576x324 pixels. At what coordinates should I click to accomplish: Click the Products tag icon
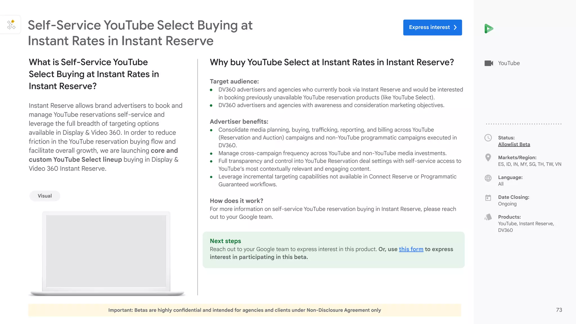[x=488, y=217]
